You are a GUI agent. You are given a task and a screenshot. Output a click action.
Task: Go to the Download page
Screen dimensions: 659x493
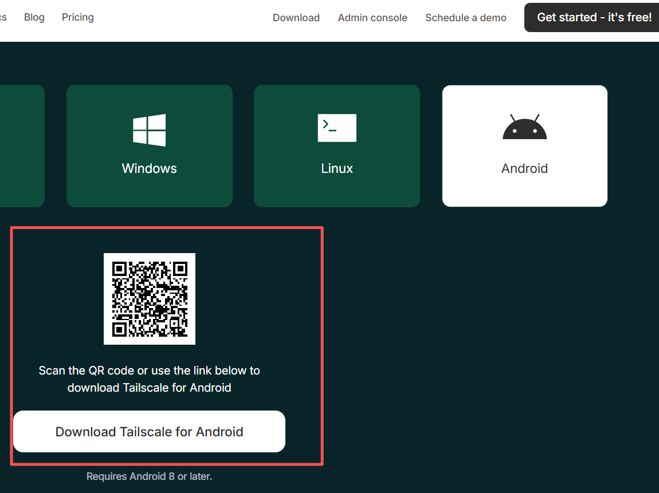[x=296, y=18]
